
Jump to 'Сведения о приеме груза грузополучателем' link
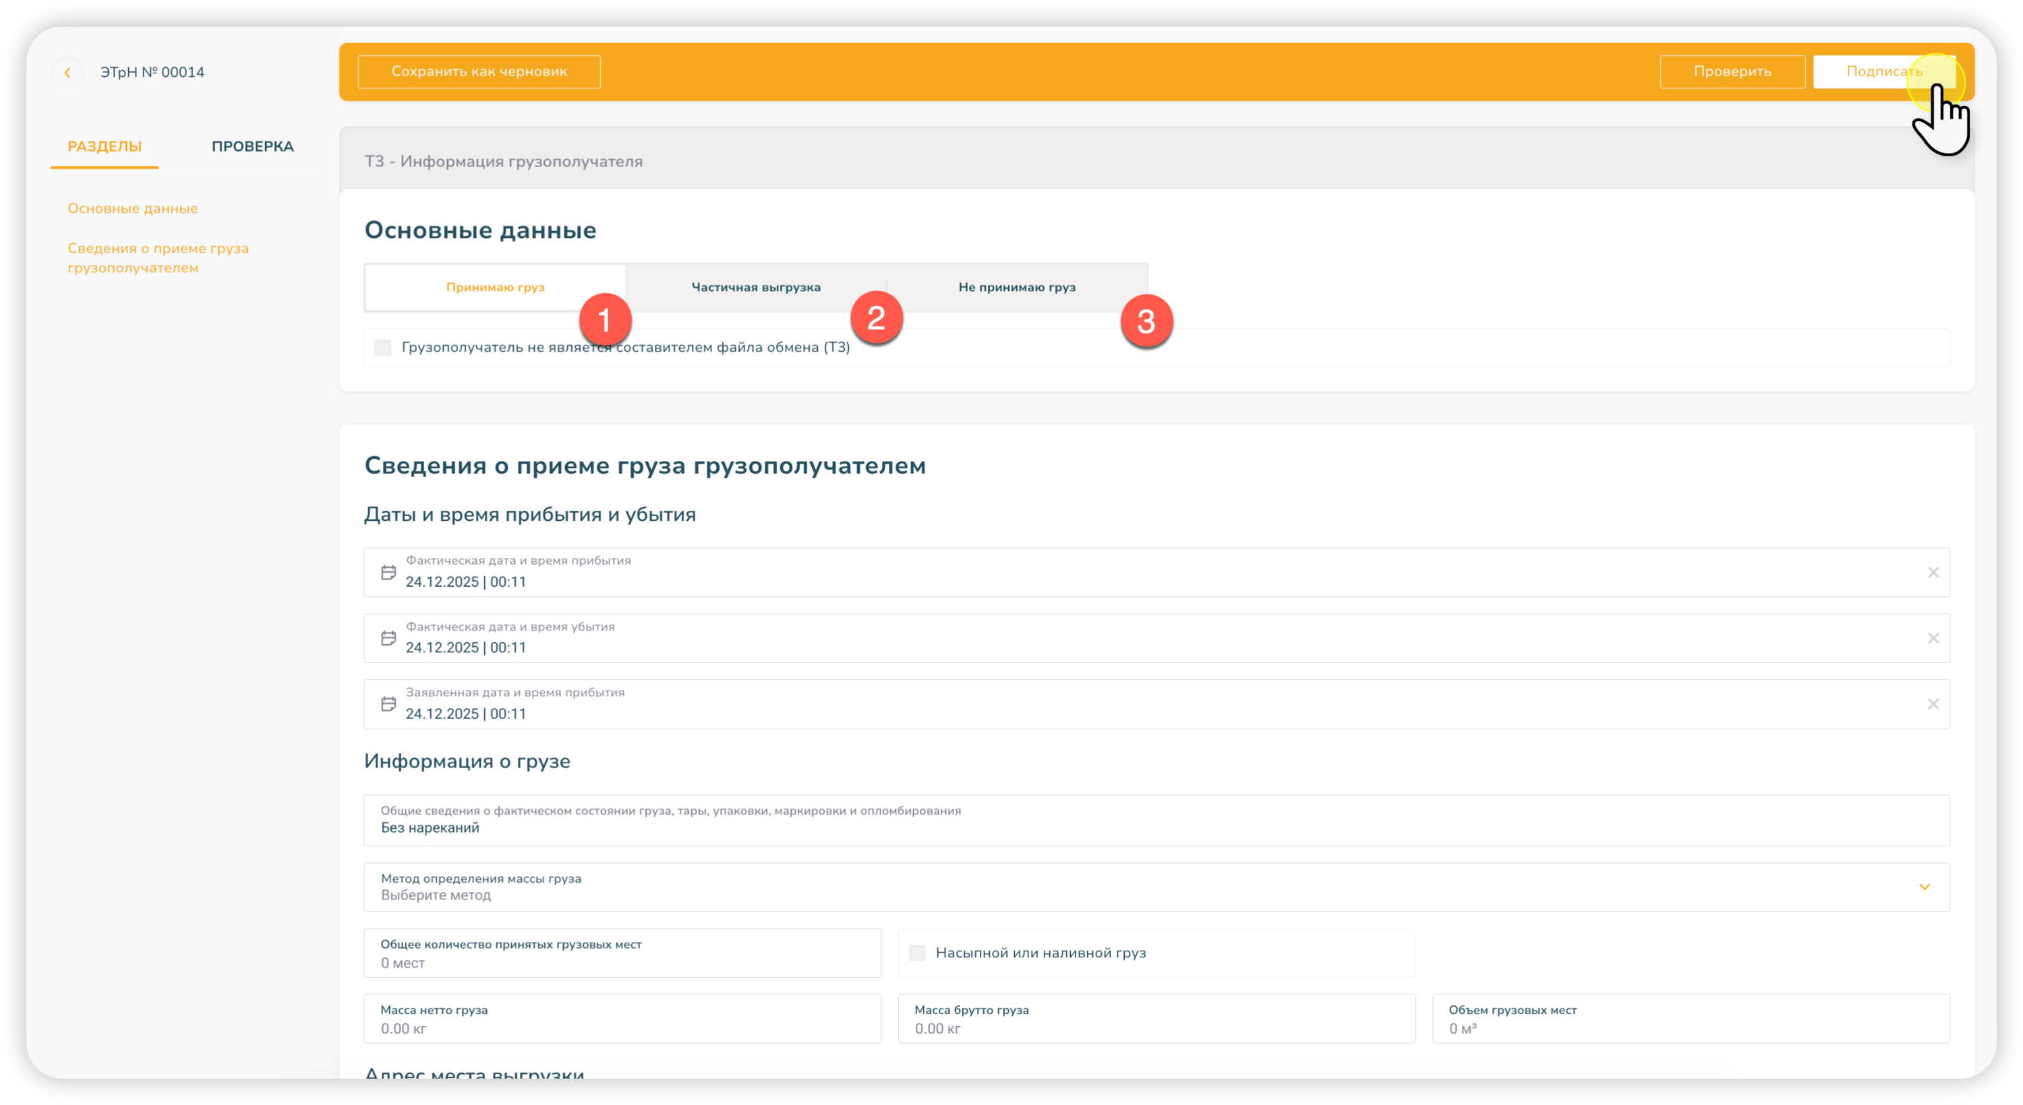coord(158,257)
